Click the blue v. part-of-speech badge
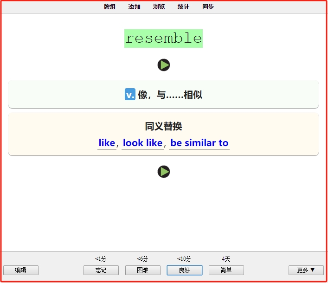The height and width of the screenshot is (283, 328). tap(130, 94)
